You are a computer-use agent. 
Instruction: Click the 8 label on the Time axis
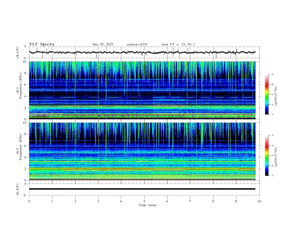[213, 201]
